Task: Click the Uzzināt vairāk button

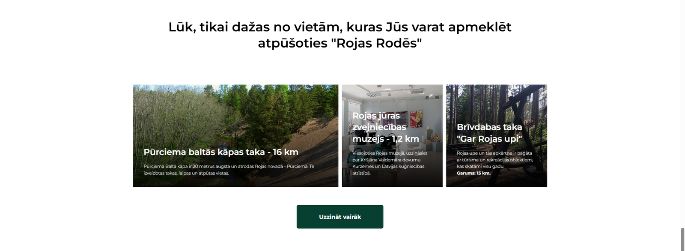Action: point(340,217)
